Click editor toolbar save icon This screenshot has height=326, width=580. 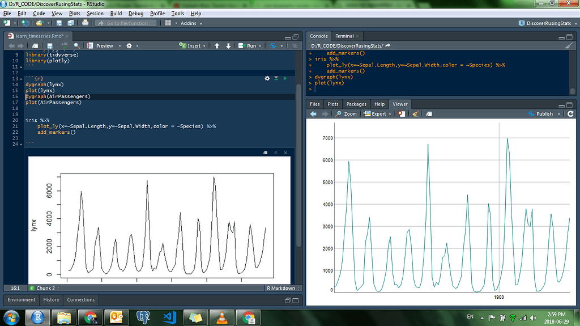tap(50, 46)
